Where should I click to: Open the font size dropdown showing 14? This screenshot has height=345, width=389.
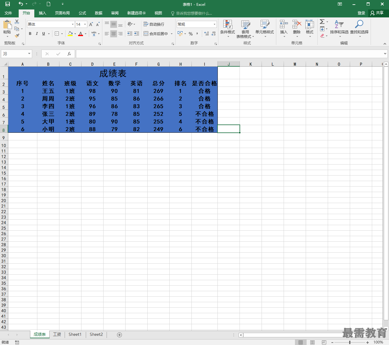coord(85,24)
